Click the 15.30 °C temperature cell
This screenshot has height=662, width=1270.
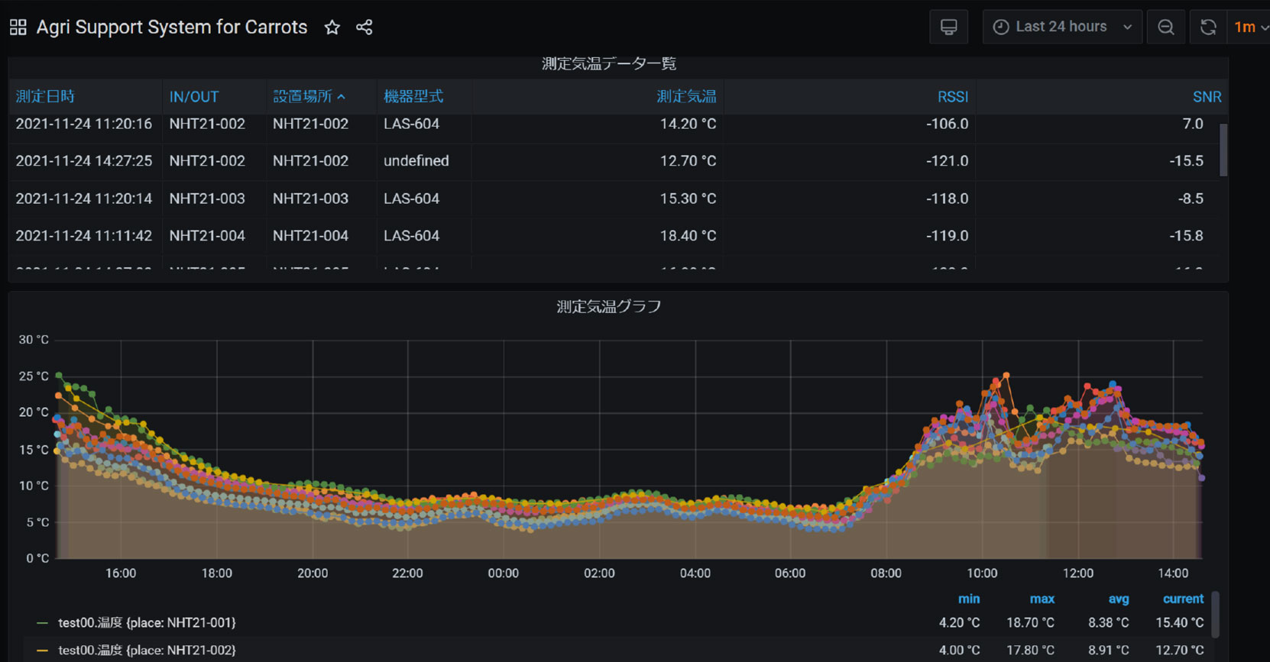(688, 199)
